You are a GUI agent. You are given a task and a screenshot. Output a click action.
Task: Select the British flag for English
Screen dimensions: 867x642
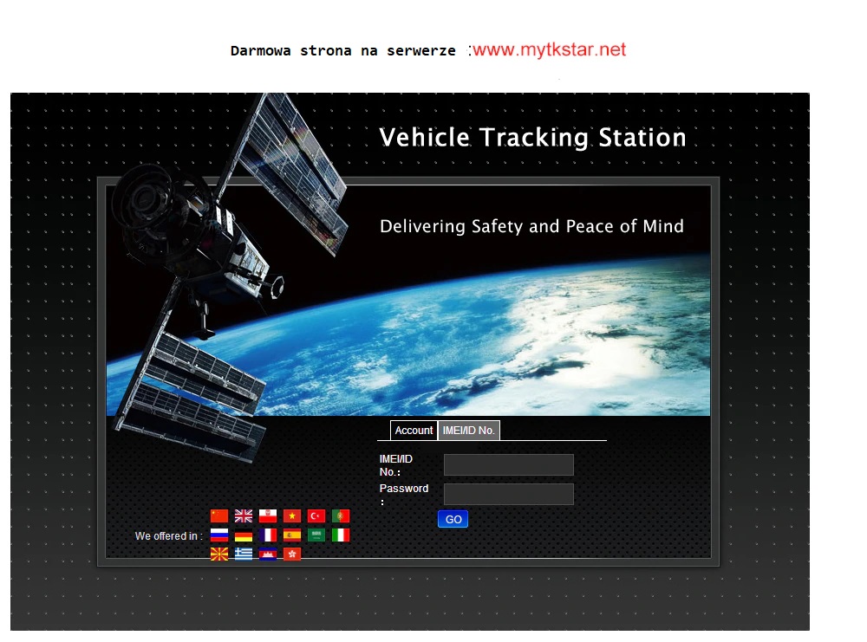(x=244, y=516)
